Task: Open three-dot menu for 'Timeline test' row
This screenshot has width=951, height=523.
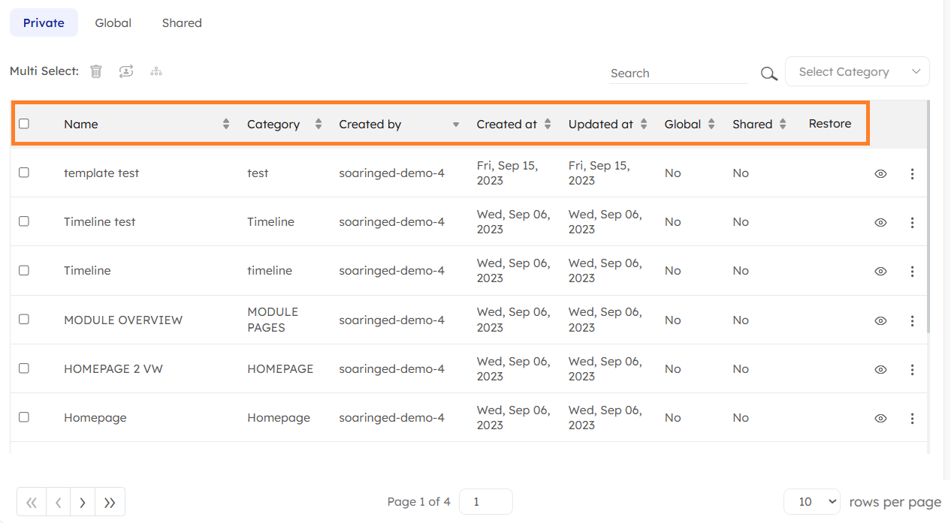Action: 912,222
